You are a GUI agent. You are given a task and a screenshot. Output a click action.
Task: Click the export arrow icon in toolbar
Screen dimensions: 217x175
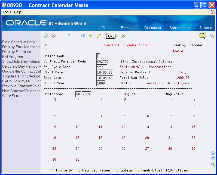[123, 36]
